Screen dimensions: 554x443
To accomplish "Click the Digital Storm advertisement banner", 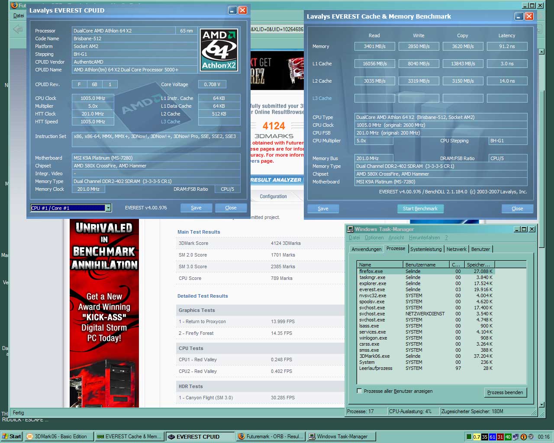I will coord(104,313).
